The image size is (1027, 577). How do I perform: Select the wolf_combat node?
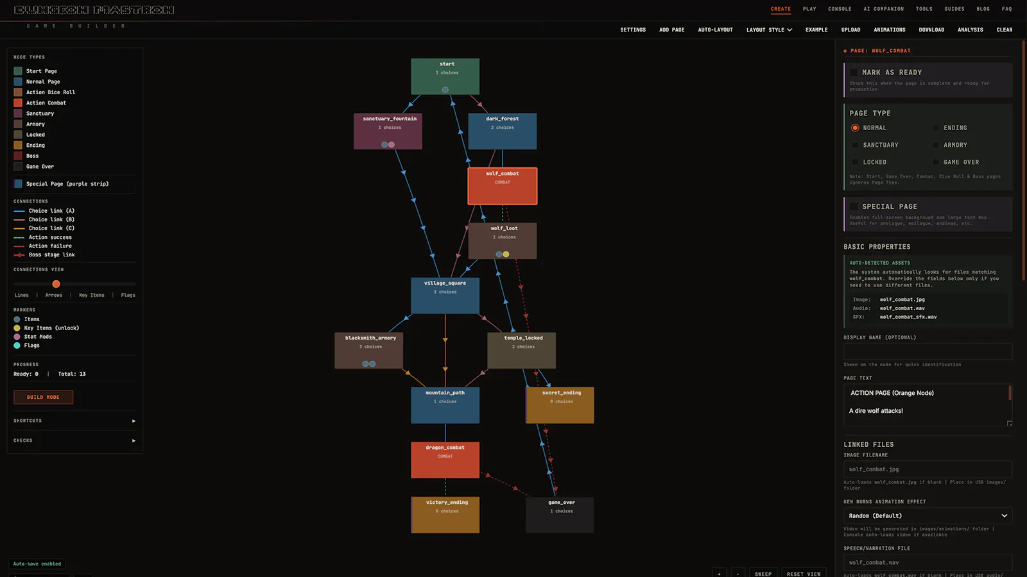point(502,186)
